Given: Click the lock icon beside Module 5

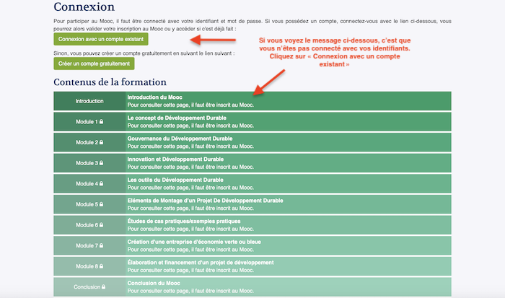Looking at the screenshot, I should coord(101,204).
